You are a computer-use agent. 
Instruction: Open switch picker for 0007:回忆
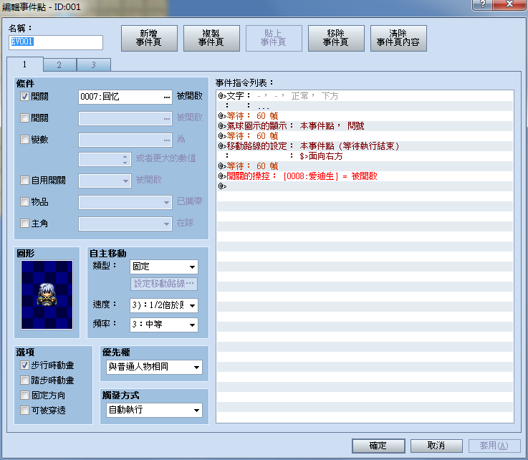point(167,97)
